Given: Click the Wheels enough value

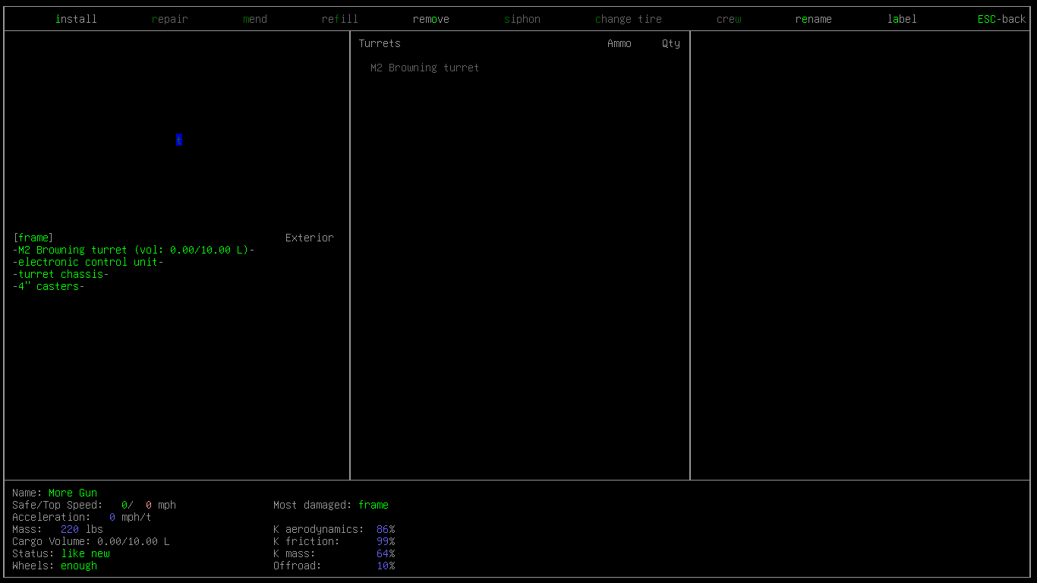Looking at the screenshot, I should click(79, 566).
